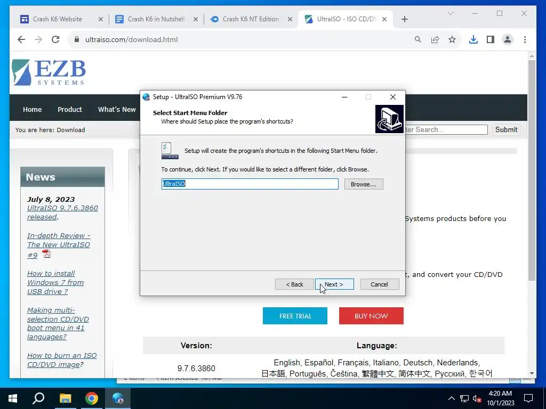Open 'UltraISO 9.7.6.3860 released' news link
Screen dimensions: 546x409
[62, 212]
